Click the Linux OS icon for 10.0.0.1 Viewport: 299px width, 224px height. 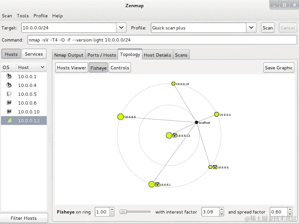[9, 77]
